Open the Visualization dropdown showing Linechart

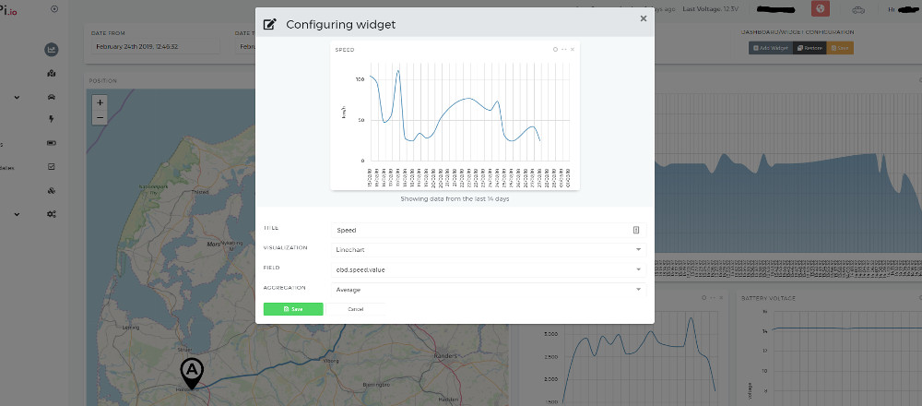(x=489, y=249)
